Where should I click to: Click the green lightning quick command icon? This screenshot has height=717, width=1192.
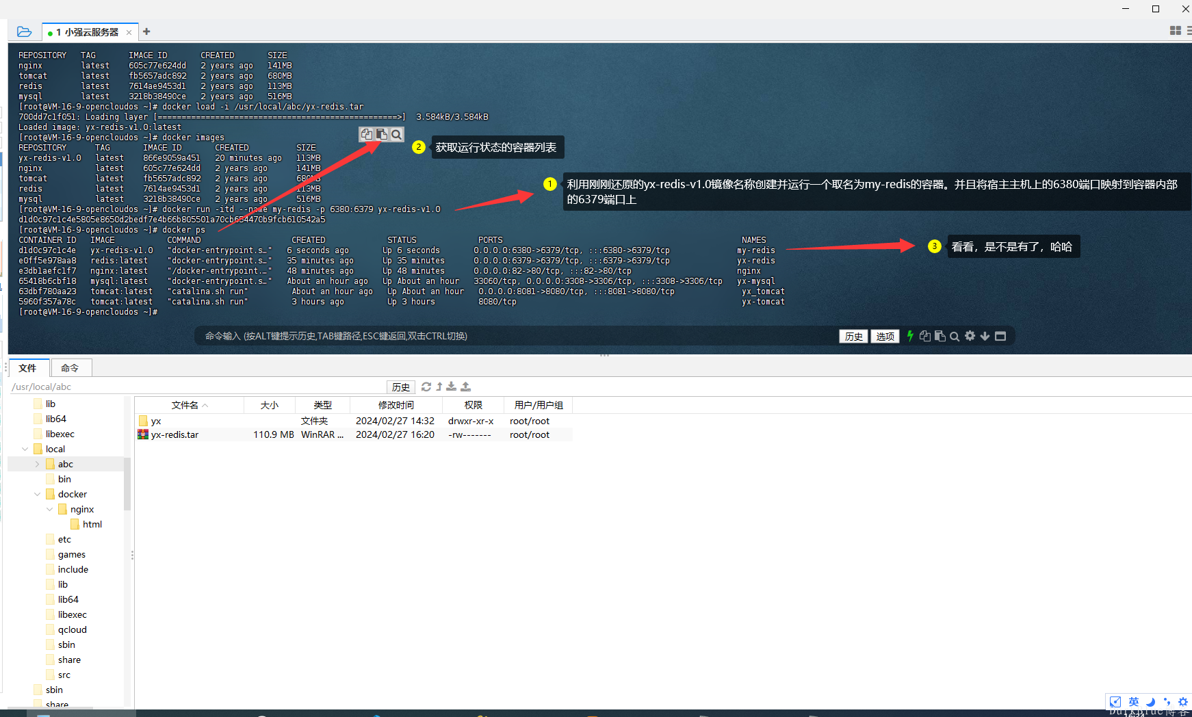tap(910, 336)
